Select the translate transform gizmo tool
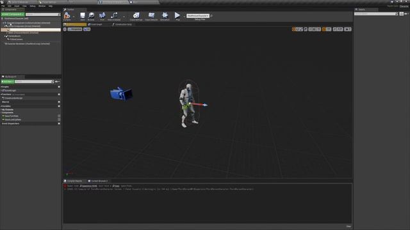Screen dimensions: 410x230 [x=293, y=29]
